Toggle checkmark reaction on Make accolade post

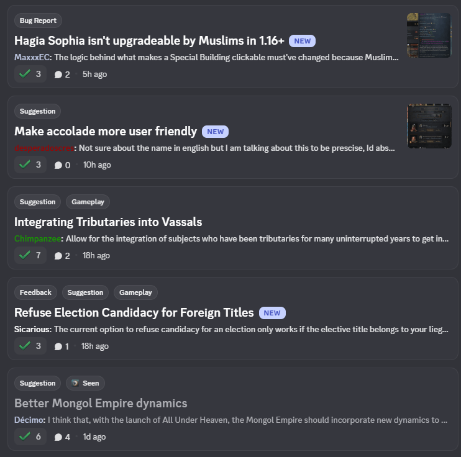30,165
